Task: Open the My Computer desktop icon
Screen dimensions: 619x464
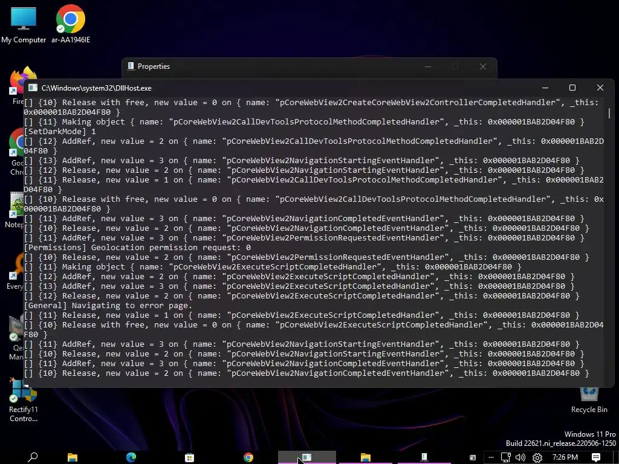Action: pyautogui.click(x=24, y=24)
